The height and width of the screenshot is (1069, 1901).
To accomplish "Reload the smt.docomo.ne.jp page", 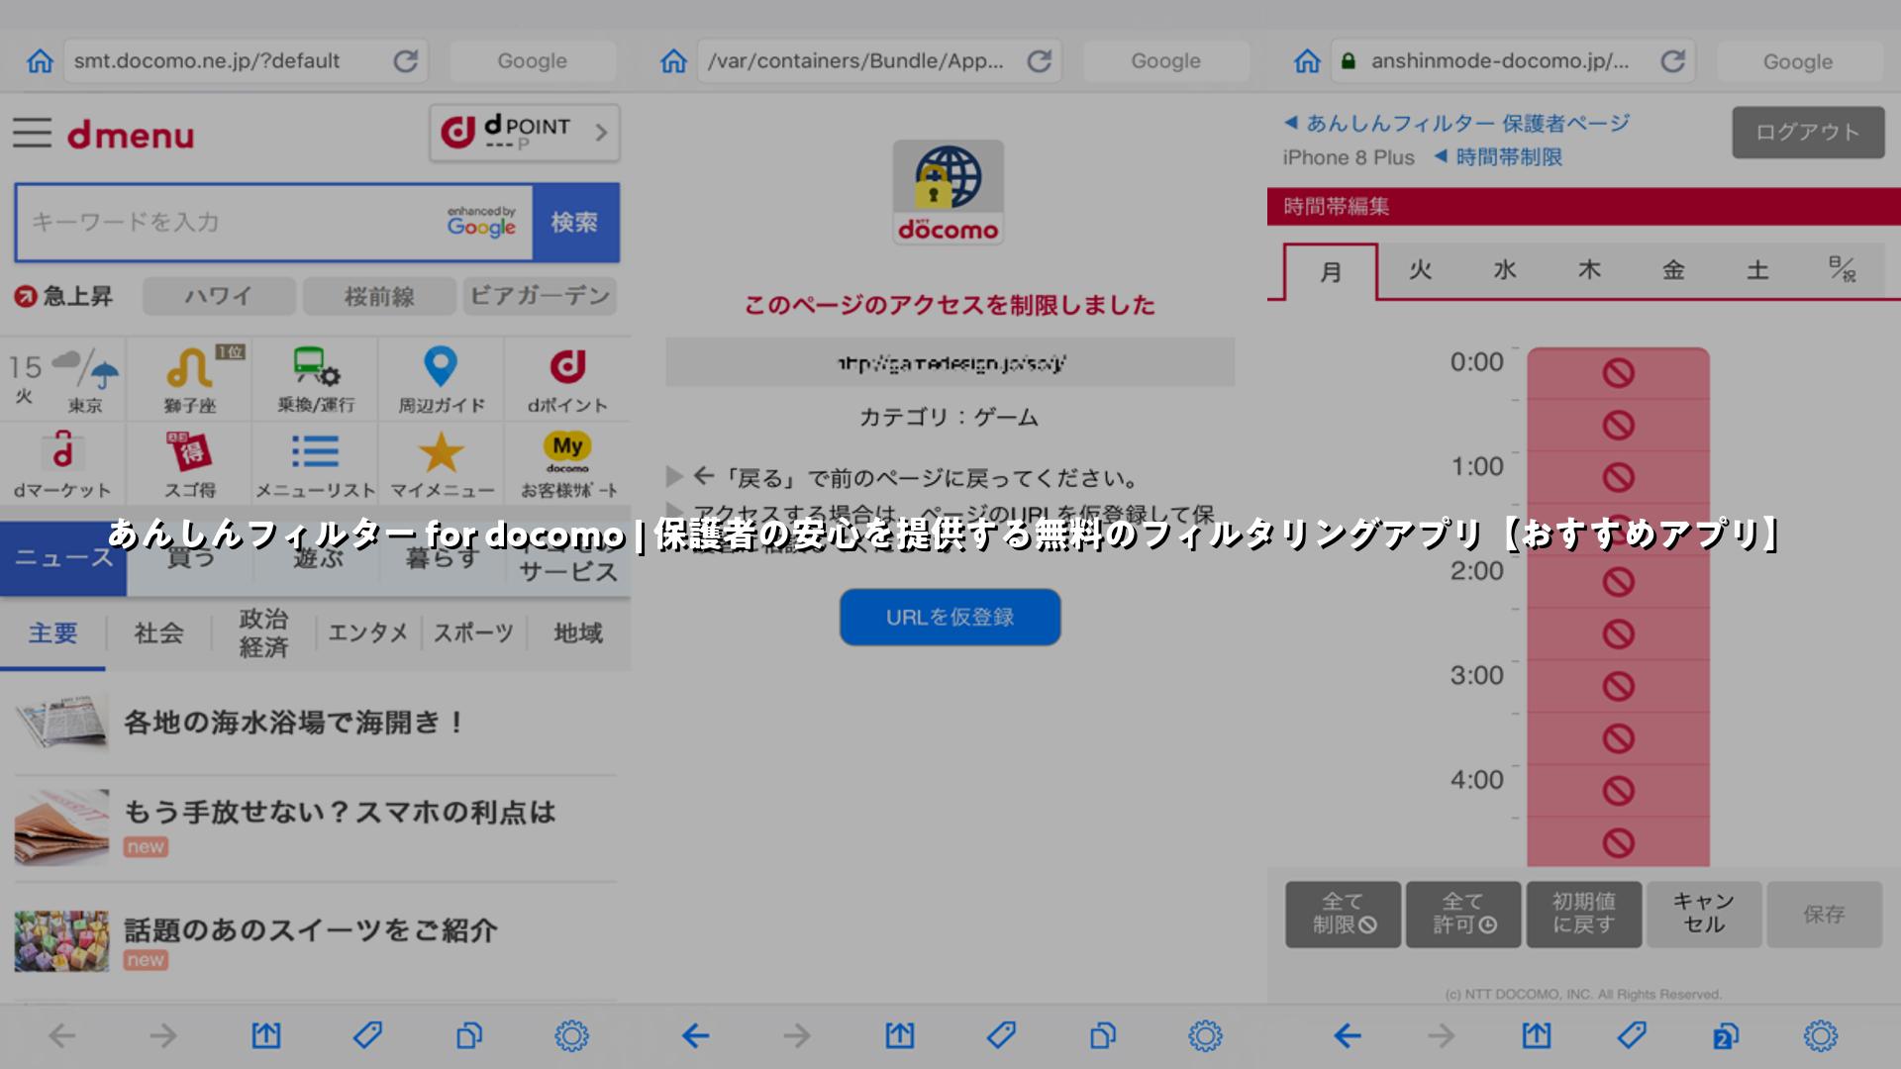I will (405, 61).
